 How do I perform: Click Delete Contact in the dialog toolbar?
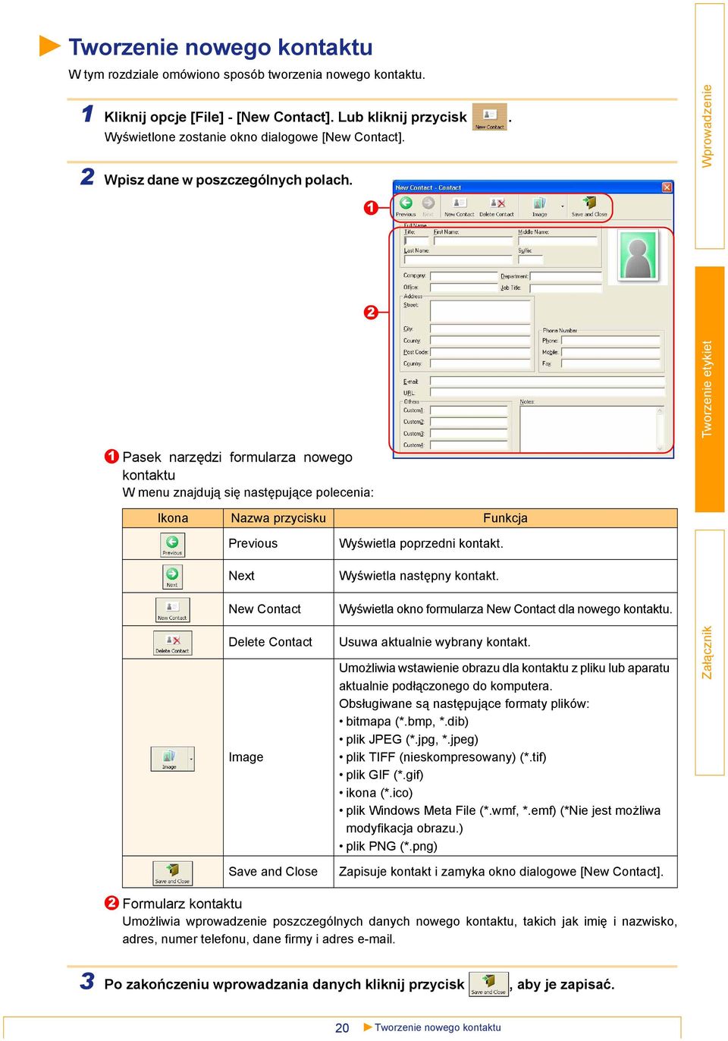497,206
